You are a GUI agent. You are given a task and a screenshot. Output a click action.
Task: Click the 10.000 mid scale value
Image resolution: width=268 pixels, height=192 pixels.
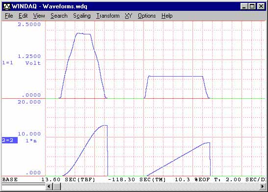pos(29,134)
